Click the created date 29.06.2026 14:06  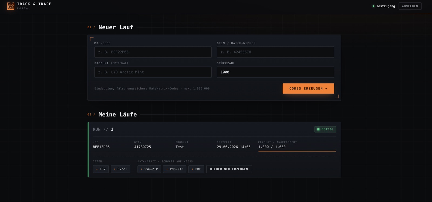click(234, 147)
